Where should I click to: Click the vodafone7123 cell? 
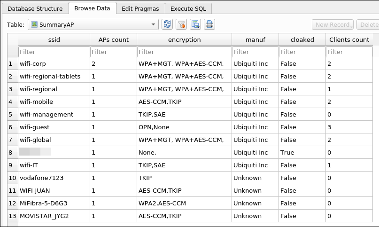[54, 178]
